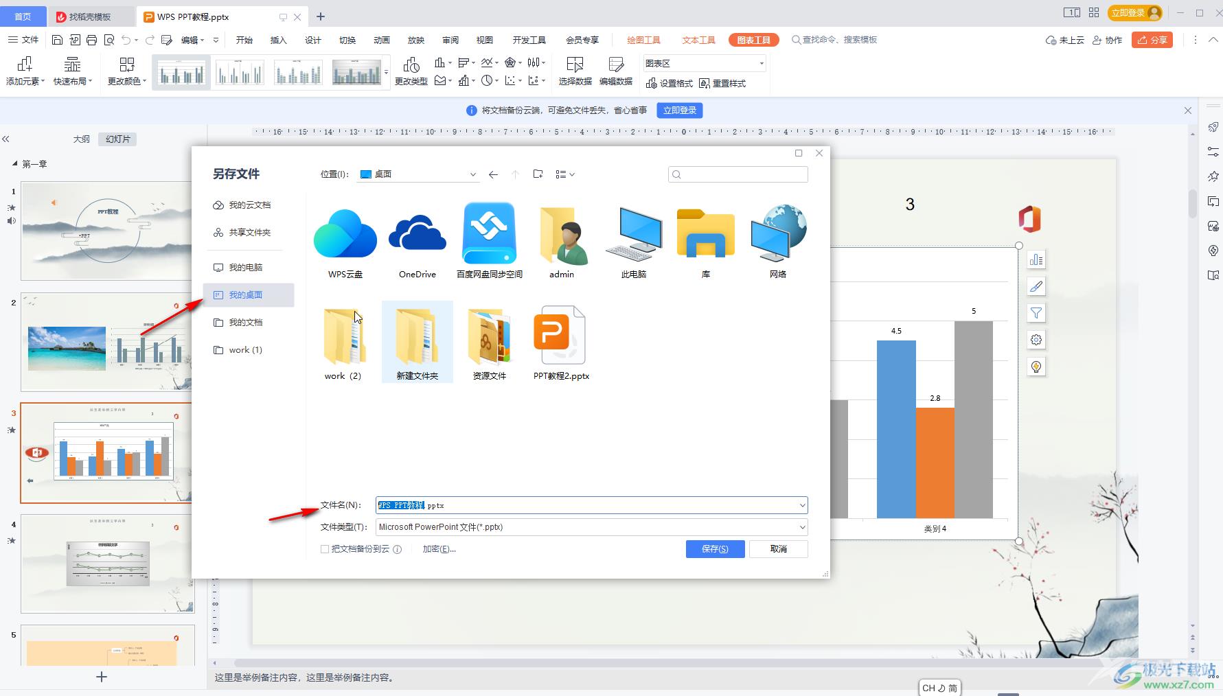This screenshot has width=1223, height=696.
Task: Click the 文件名 input field
Action: (x=591, y=505)
